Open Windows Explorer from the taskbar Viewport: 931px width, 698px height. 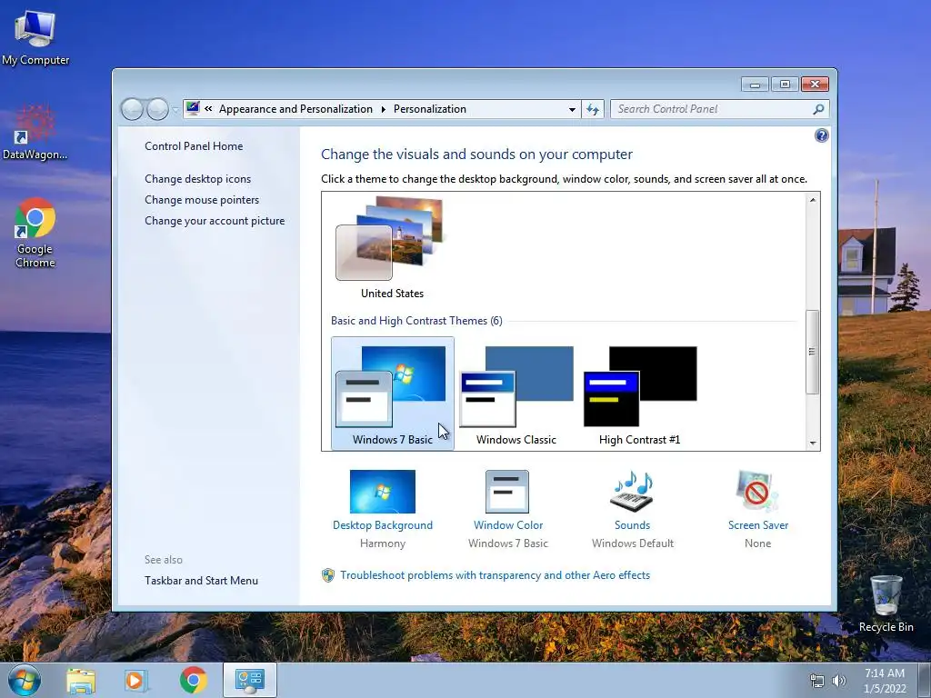pyautogui.click(x=81, y=680)
